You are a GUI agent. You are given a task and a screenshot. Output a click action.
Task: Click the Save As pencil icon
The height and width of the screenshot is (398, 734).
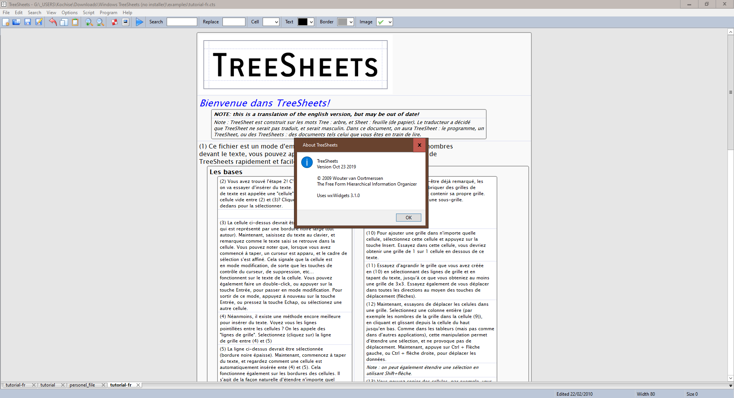39,22
